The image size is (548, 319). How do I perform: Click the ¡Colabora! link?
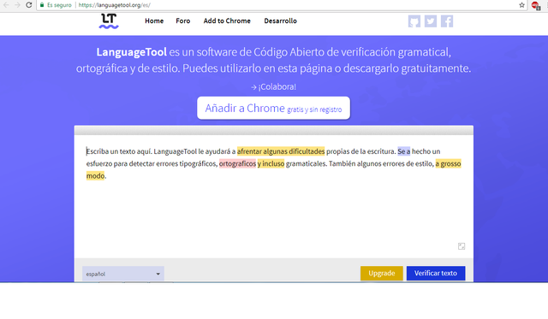click(274, 87)
